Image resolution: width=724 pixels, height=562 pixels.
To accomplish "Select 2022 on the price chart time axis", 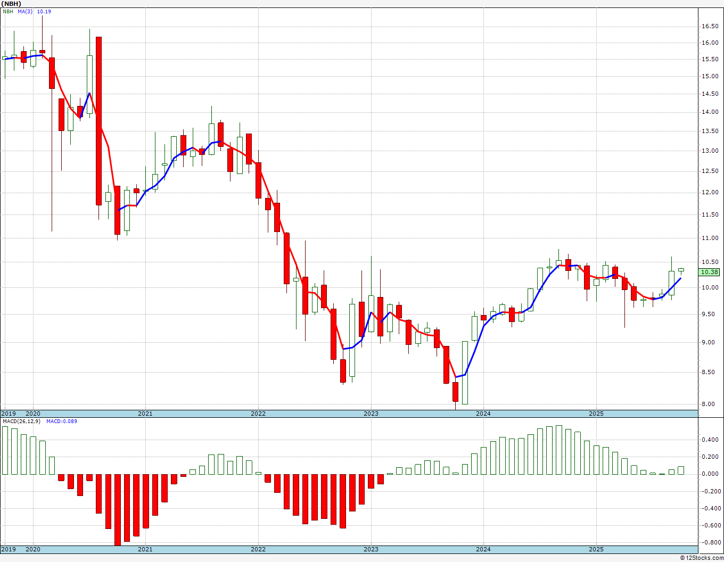I will [x=258, y=414].
